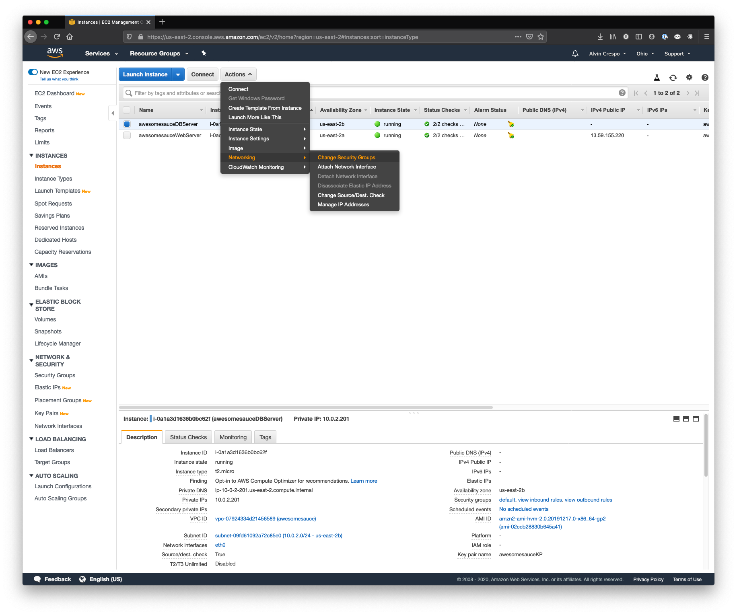Click the notifications bell icon
Screen dimensions: 737x615
[x=575, y=53]
